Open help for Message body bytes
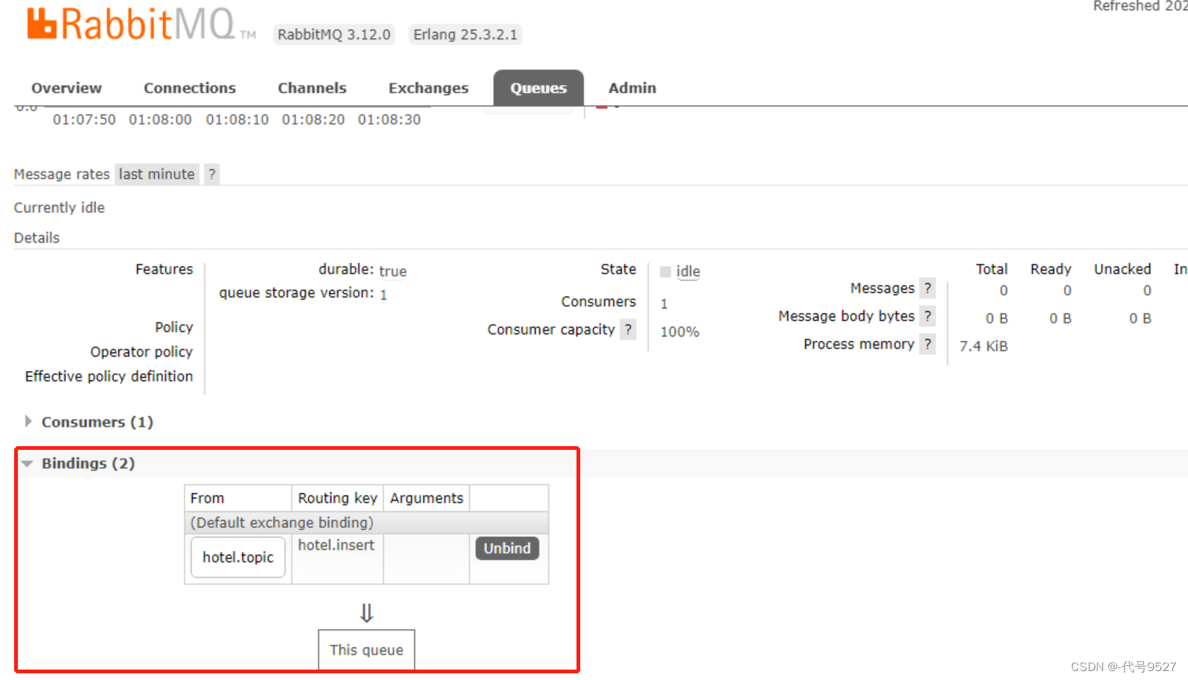This screenshot has width=1188, height=680. click(x=927, y=317)
